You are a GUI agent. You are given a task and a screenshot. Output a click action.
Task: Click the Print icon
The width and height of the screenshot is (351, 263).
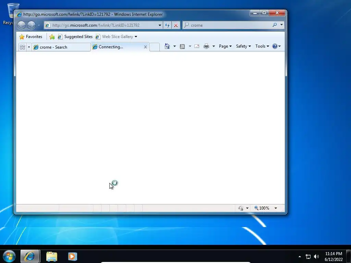pos(206,46)
